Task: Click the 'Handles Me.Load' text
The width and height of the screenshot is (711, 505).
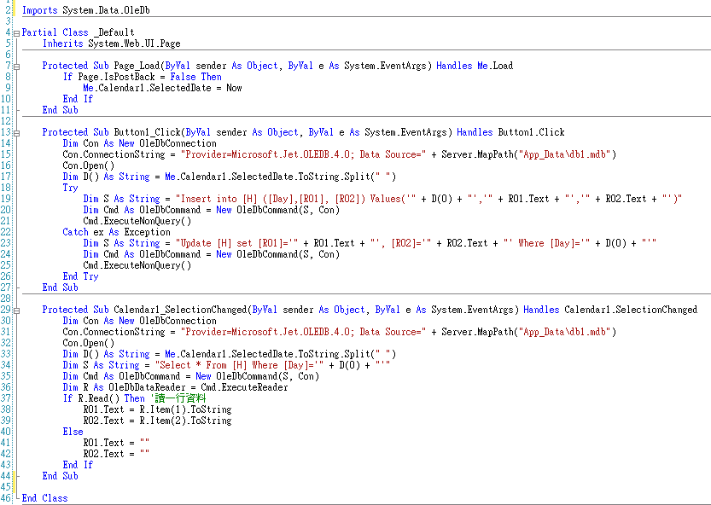Action: click(x=475, y=66)
